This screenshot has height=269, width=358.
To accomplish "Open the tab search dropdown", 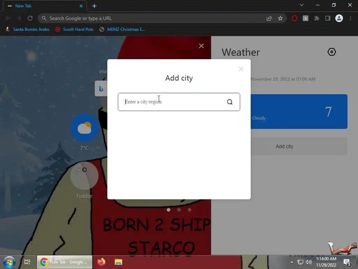I will tap(302, 5).
